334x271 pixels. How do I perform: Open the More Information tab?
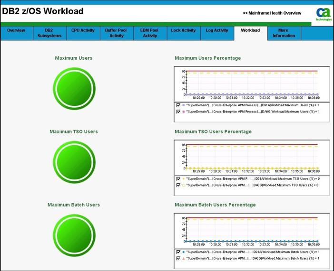284,33
